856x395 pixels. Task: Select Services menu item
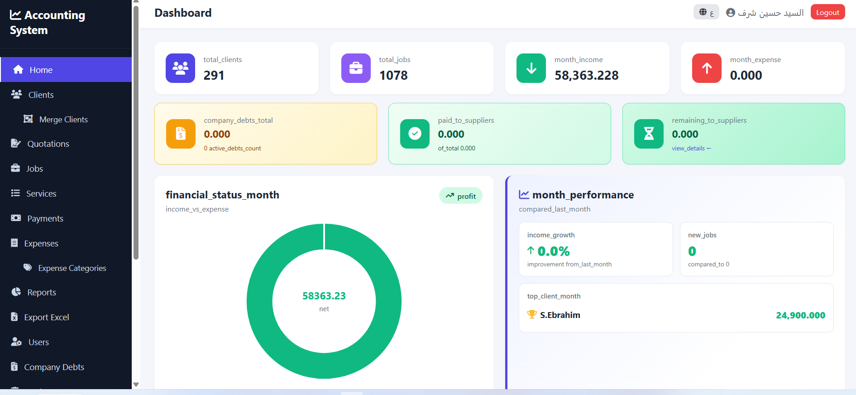pyautogui.click(x=66, y=193)
